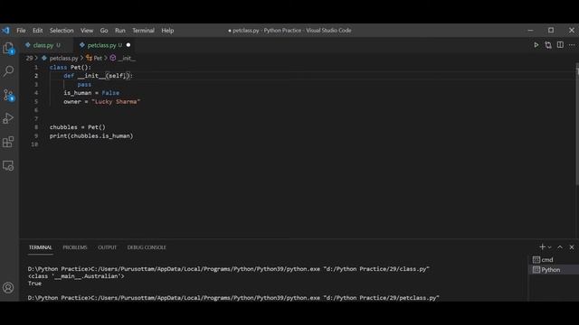Click the editor vertical scrollbar
Image resolution: width=579 pixels, height=325 pixels.
577,125
